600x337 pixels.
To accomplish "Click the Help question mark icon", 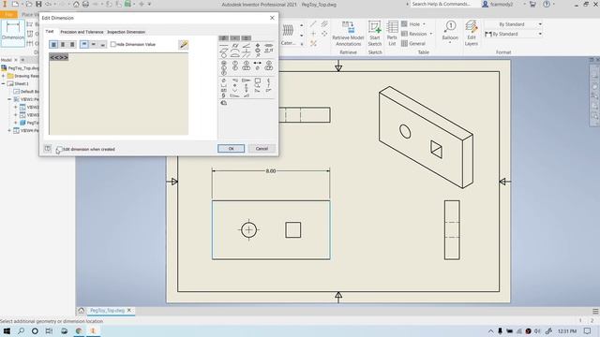I will pos(547,4).
